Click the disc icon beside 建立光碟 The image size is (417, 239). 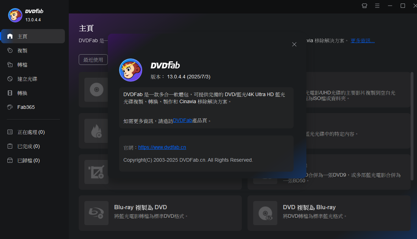(x=10, y=79)
